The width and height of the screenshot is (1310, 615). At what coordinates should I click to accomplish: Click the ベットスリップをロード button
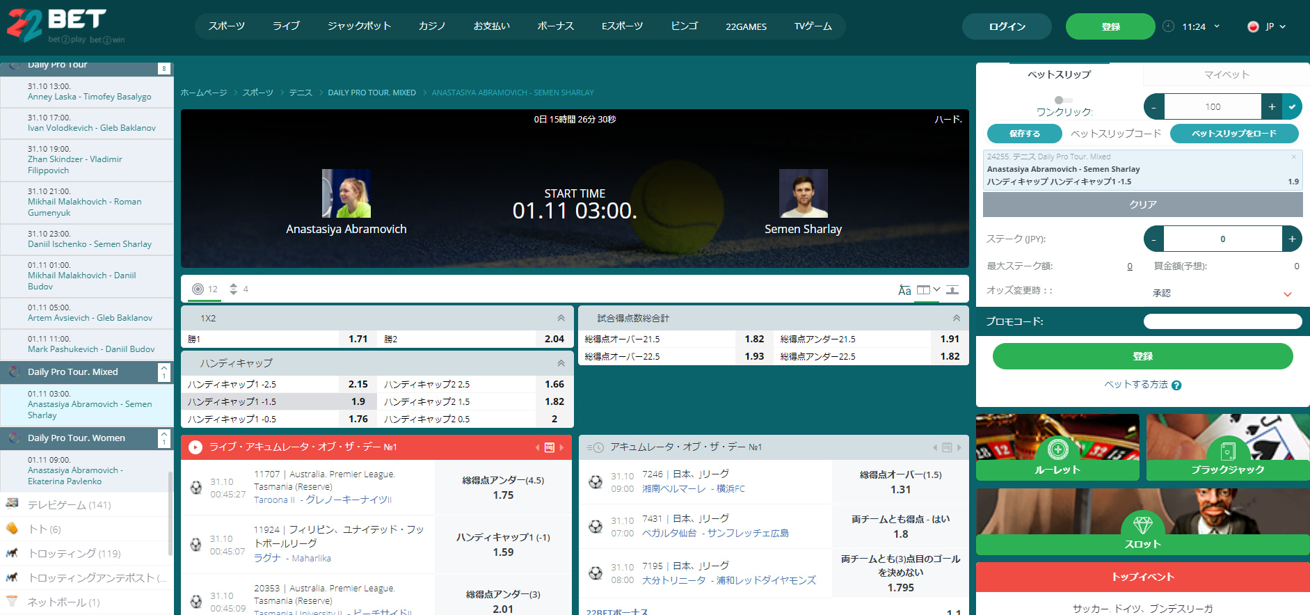tap(1234, 134)
